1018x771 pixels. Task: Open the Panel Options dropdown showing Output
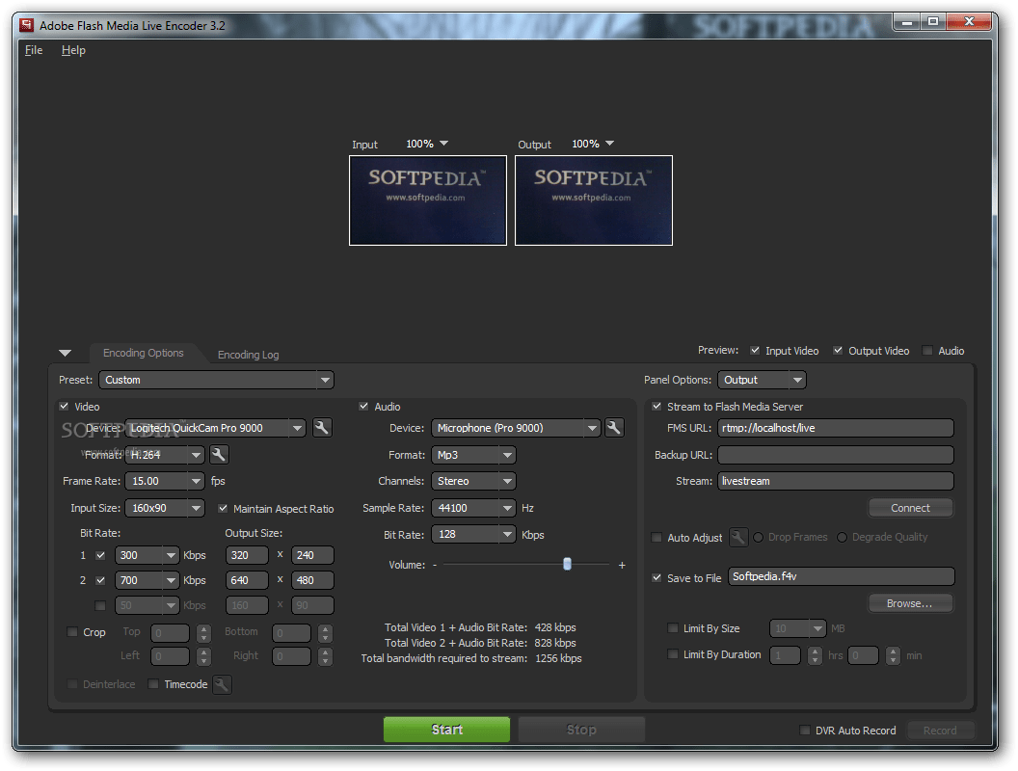pyautogui.click(x=762, y=380)
